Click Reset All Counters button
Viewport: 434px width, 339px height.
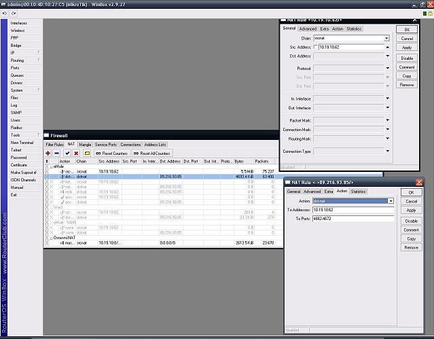[152, 153]
